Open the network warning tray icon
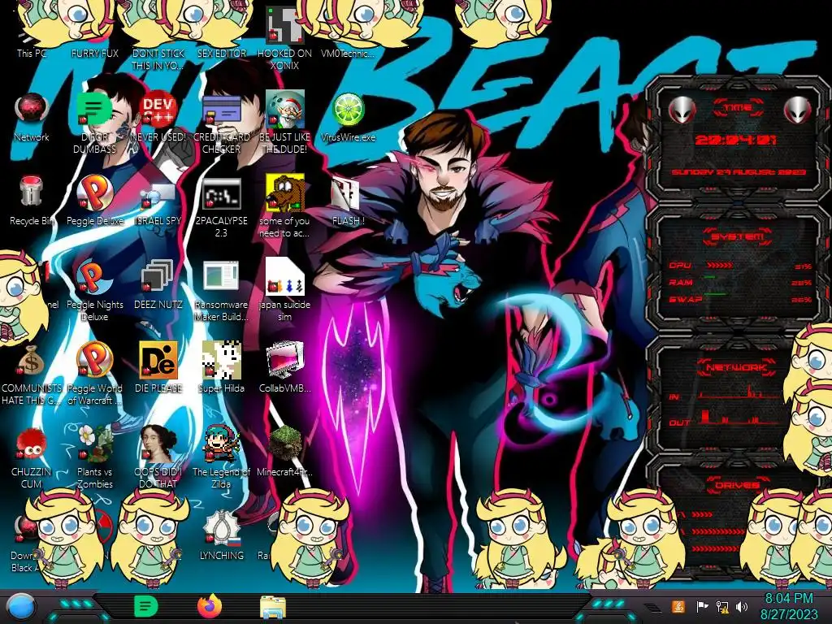This screenshot has width=832, height=624. pos(722,607)
